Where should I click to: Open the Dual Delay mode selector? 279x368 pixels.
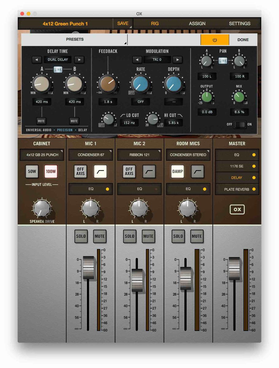pos(58,59)
